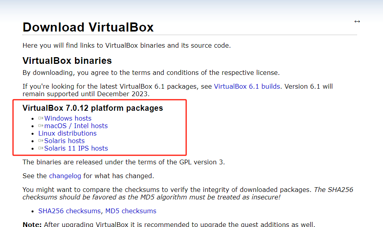
Task: Follow the VirtualBox 6.1 builds link
Action: click(x=247, y=86)
